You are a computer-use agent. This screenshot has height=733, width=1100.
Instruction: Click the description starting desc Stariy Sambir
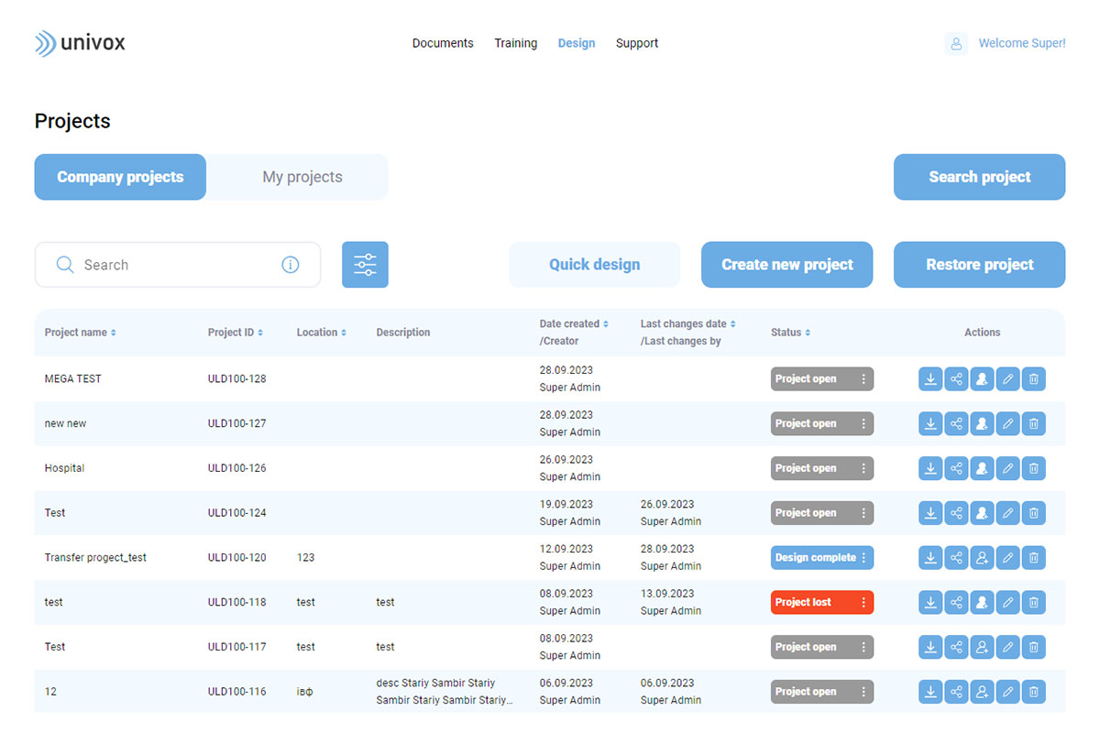(x=445, y=692)
